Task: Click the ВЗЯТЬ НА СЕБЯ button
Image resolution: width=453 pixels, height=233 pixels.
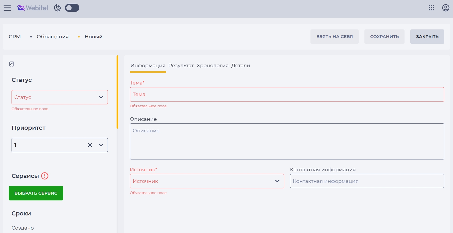Action: click(334, 37)
